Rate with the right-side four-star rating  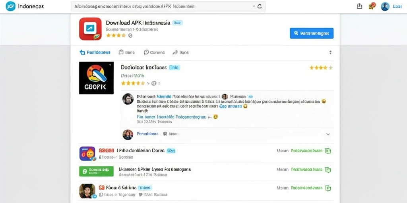(x=321, y=68)
